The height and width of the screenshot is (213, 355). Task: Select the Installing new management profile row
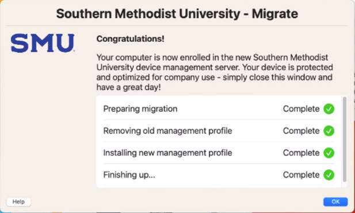pos(219,153)
